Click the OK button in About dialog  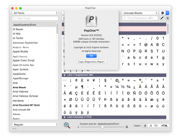click(x=91, y=56)
